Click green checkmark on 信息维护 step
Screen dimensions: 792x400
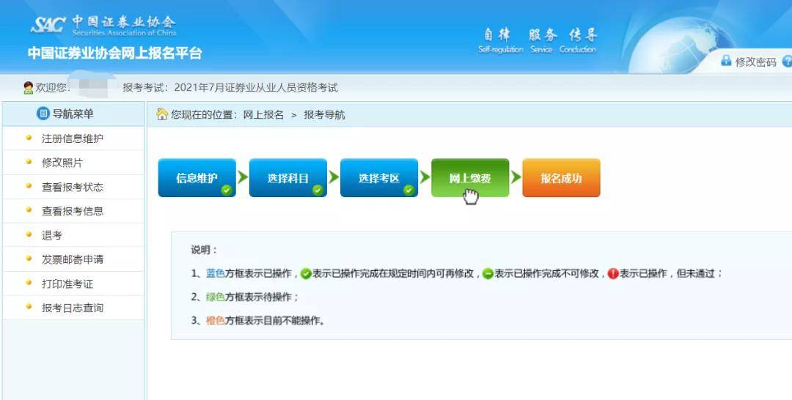[227, 190]
